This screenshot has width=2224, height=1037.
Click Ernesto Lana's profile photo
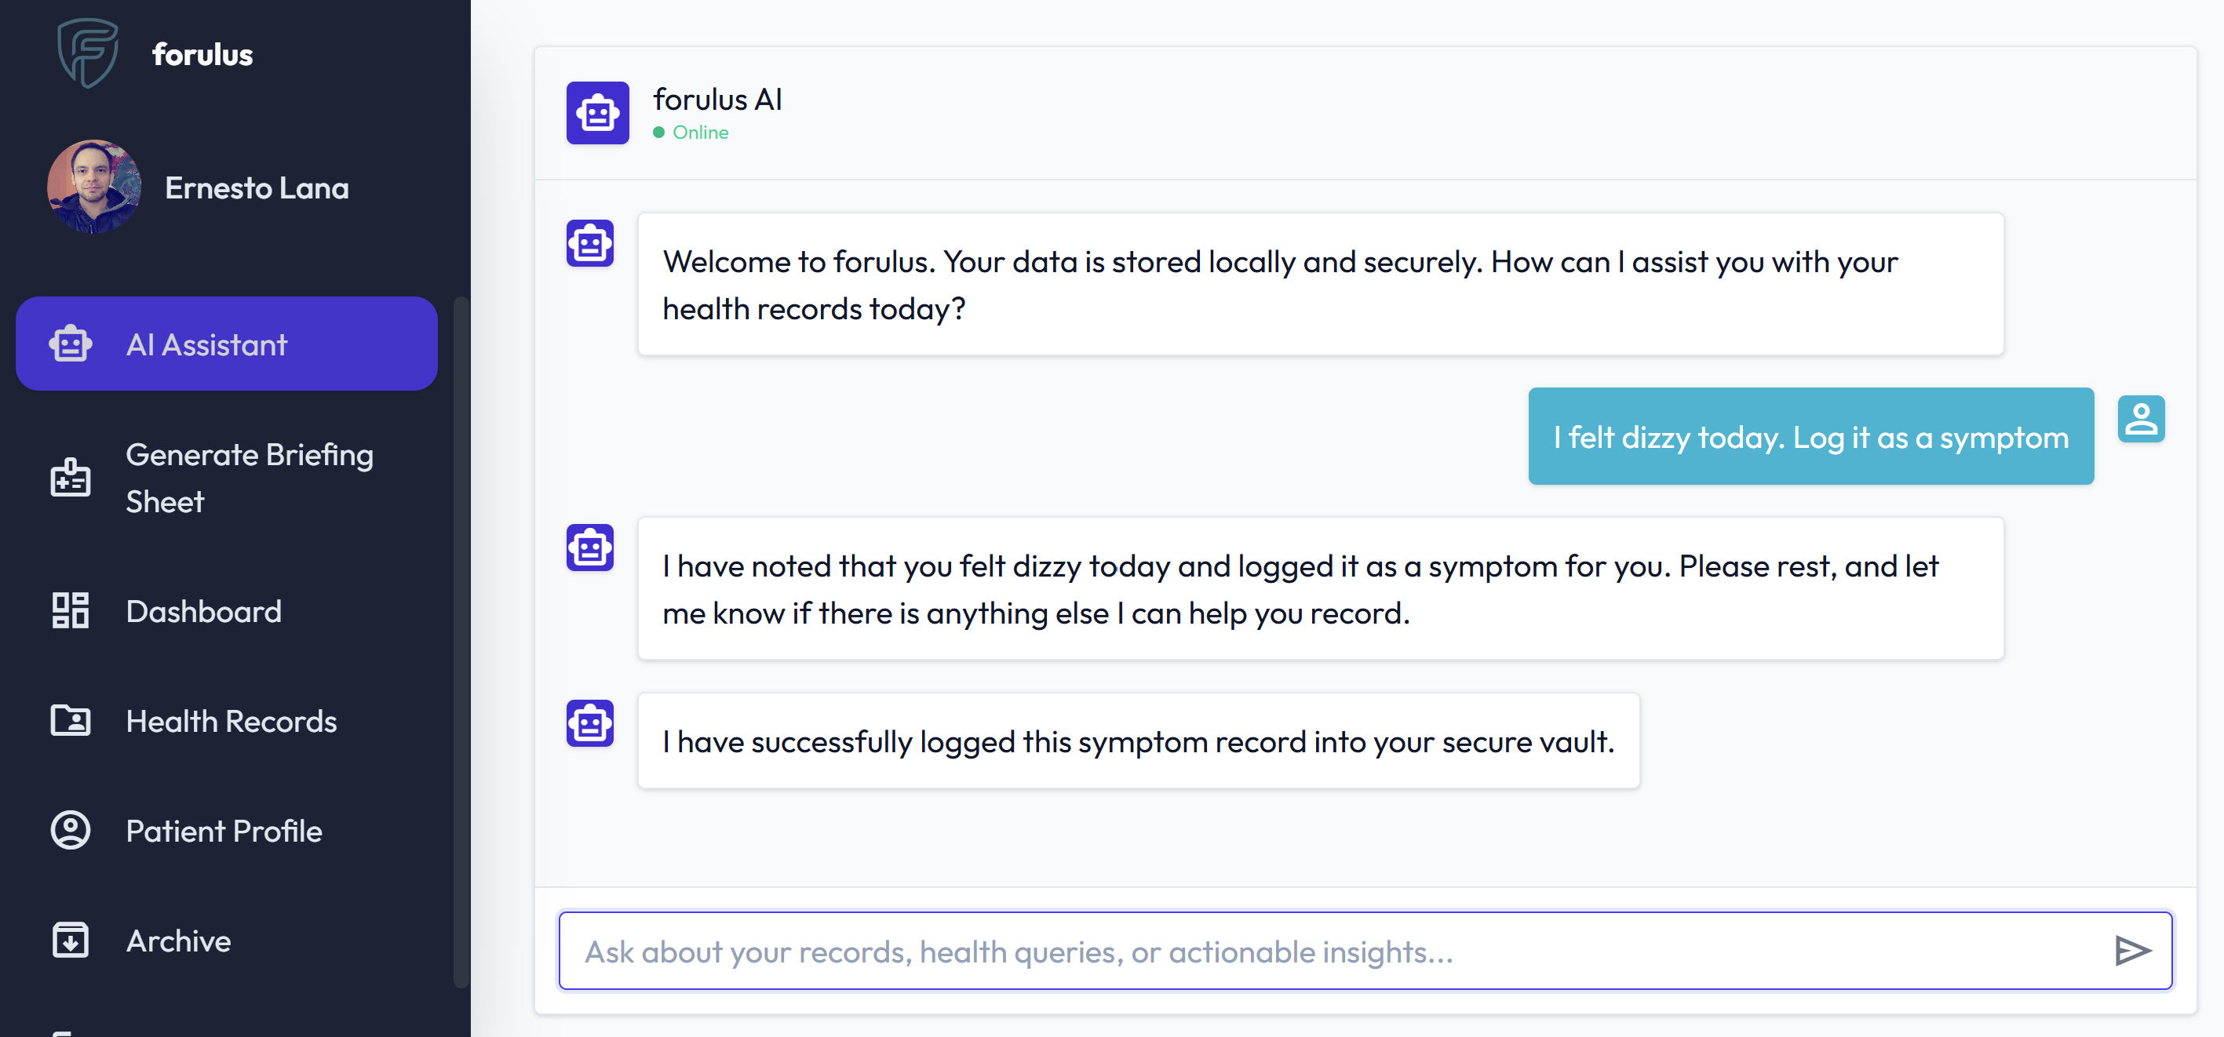94,187
